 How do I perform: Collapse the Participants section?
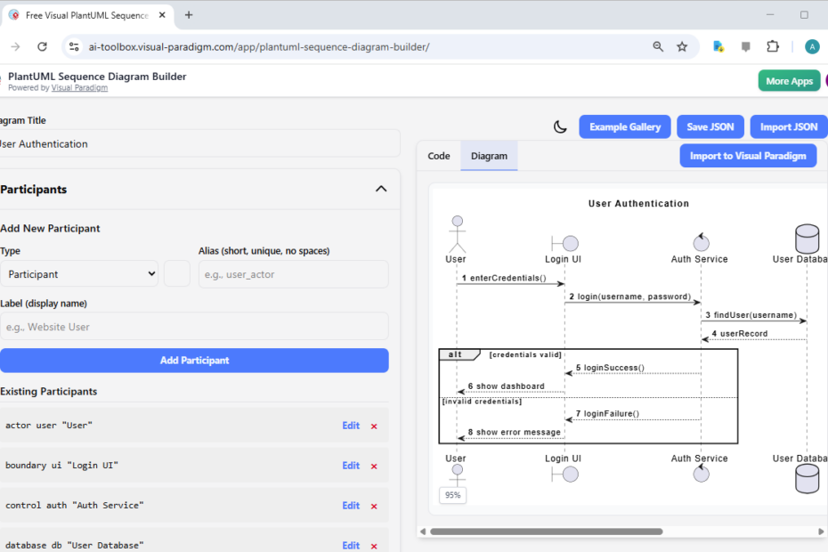click(x=381, y=189)
